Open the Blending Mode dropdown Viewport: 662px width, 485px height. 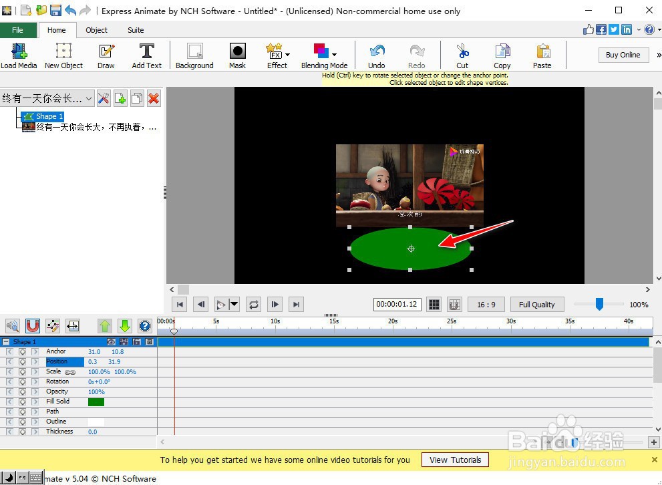(x=334, y=55)
